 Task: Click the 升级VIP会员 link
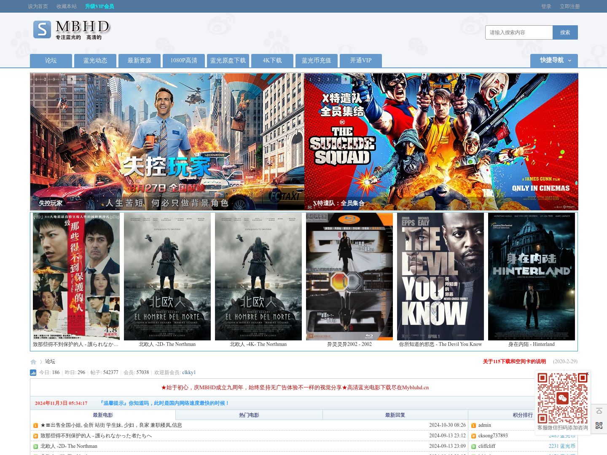99,6
